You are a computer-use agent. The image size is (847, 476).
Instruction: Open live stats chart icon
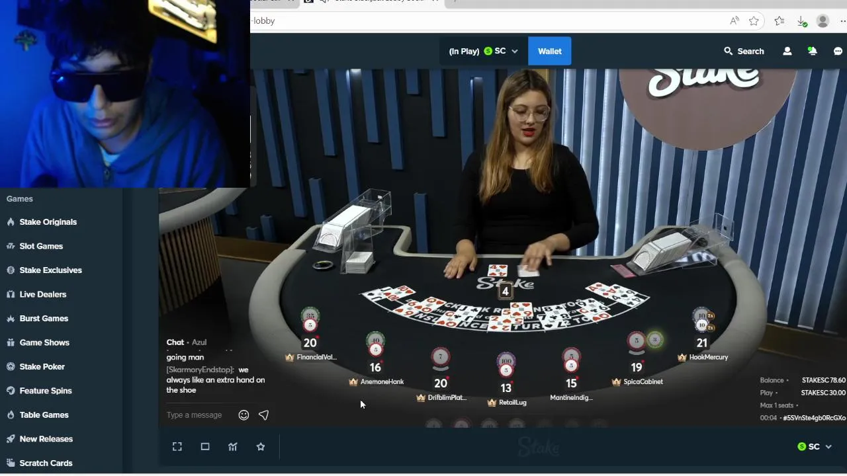click(x=233, y=447)
